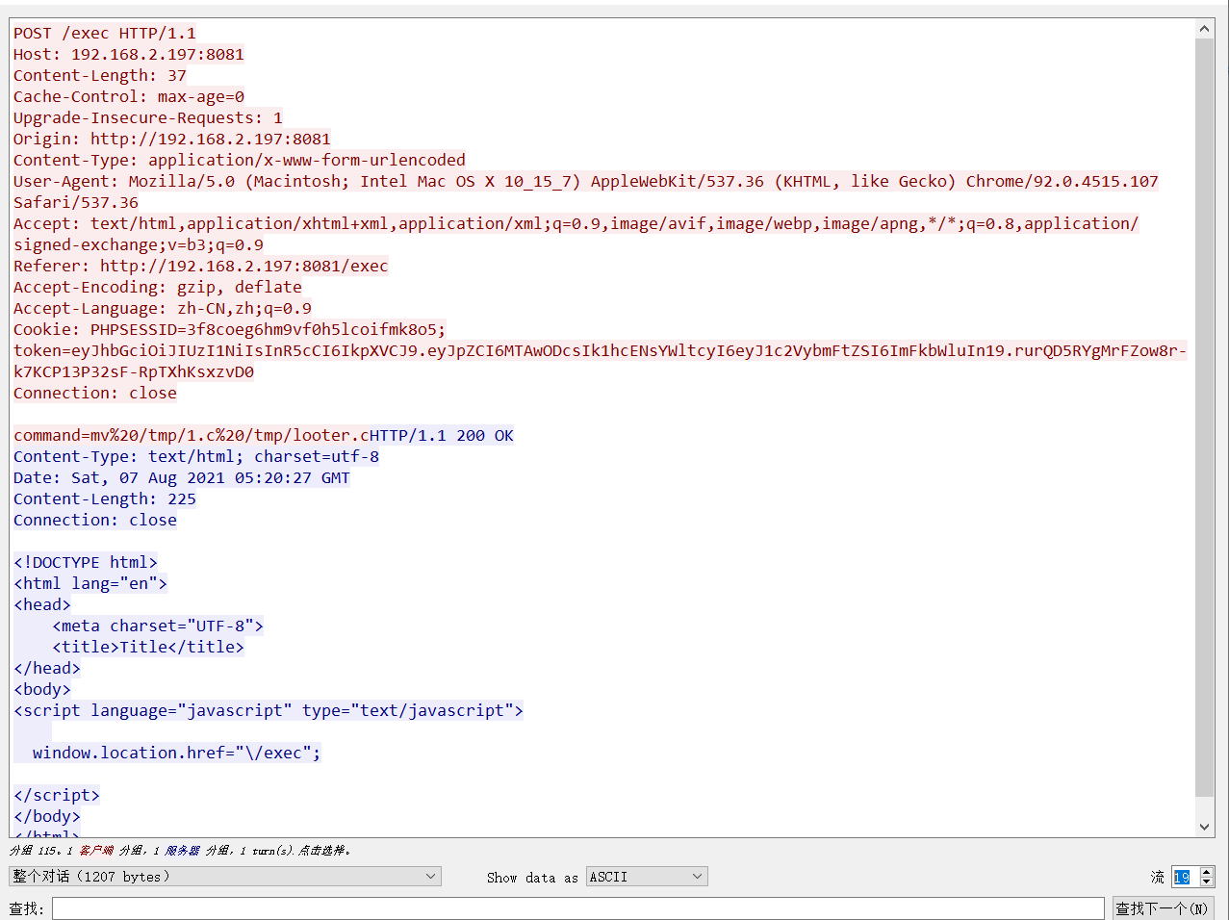The image size is (1229, 920).
Task: Click the 'Upgrade-Insecure-Requests: 1' line
Action: pyautogui.click(x=148, y=117)
